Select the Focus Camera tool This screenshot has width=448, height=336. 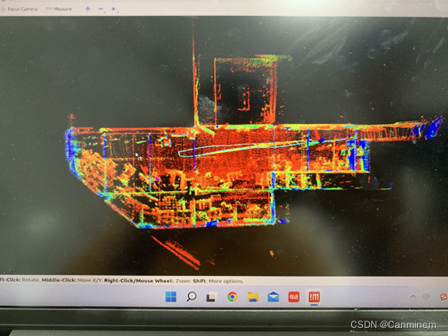(x=19, y=9)
